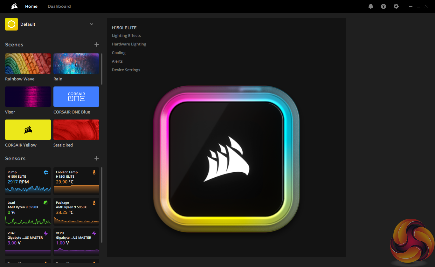Maximize the iCUE window

click(418, 6)
